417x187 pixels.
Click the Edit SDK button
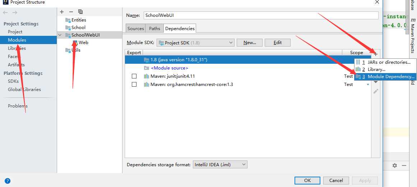pyautogui.click(x=277, y=43)
